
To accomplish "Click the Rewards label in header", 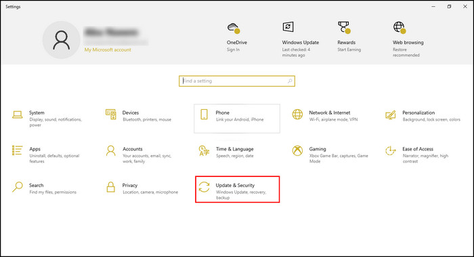I will point(347,42).
